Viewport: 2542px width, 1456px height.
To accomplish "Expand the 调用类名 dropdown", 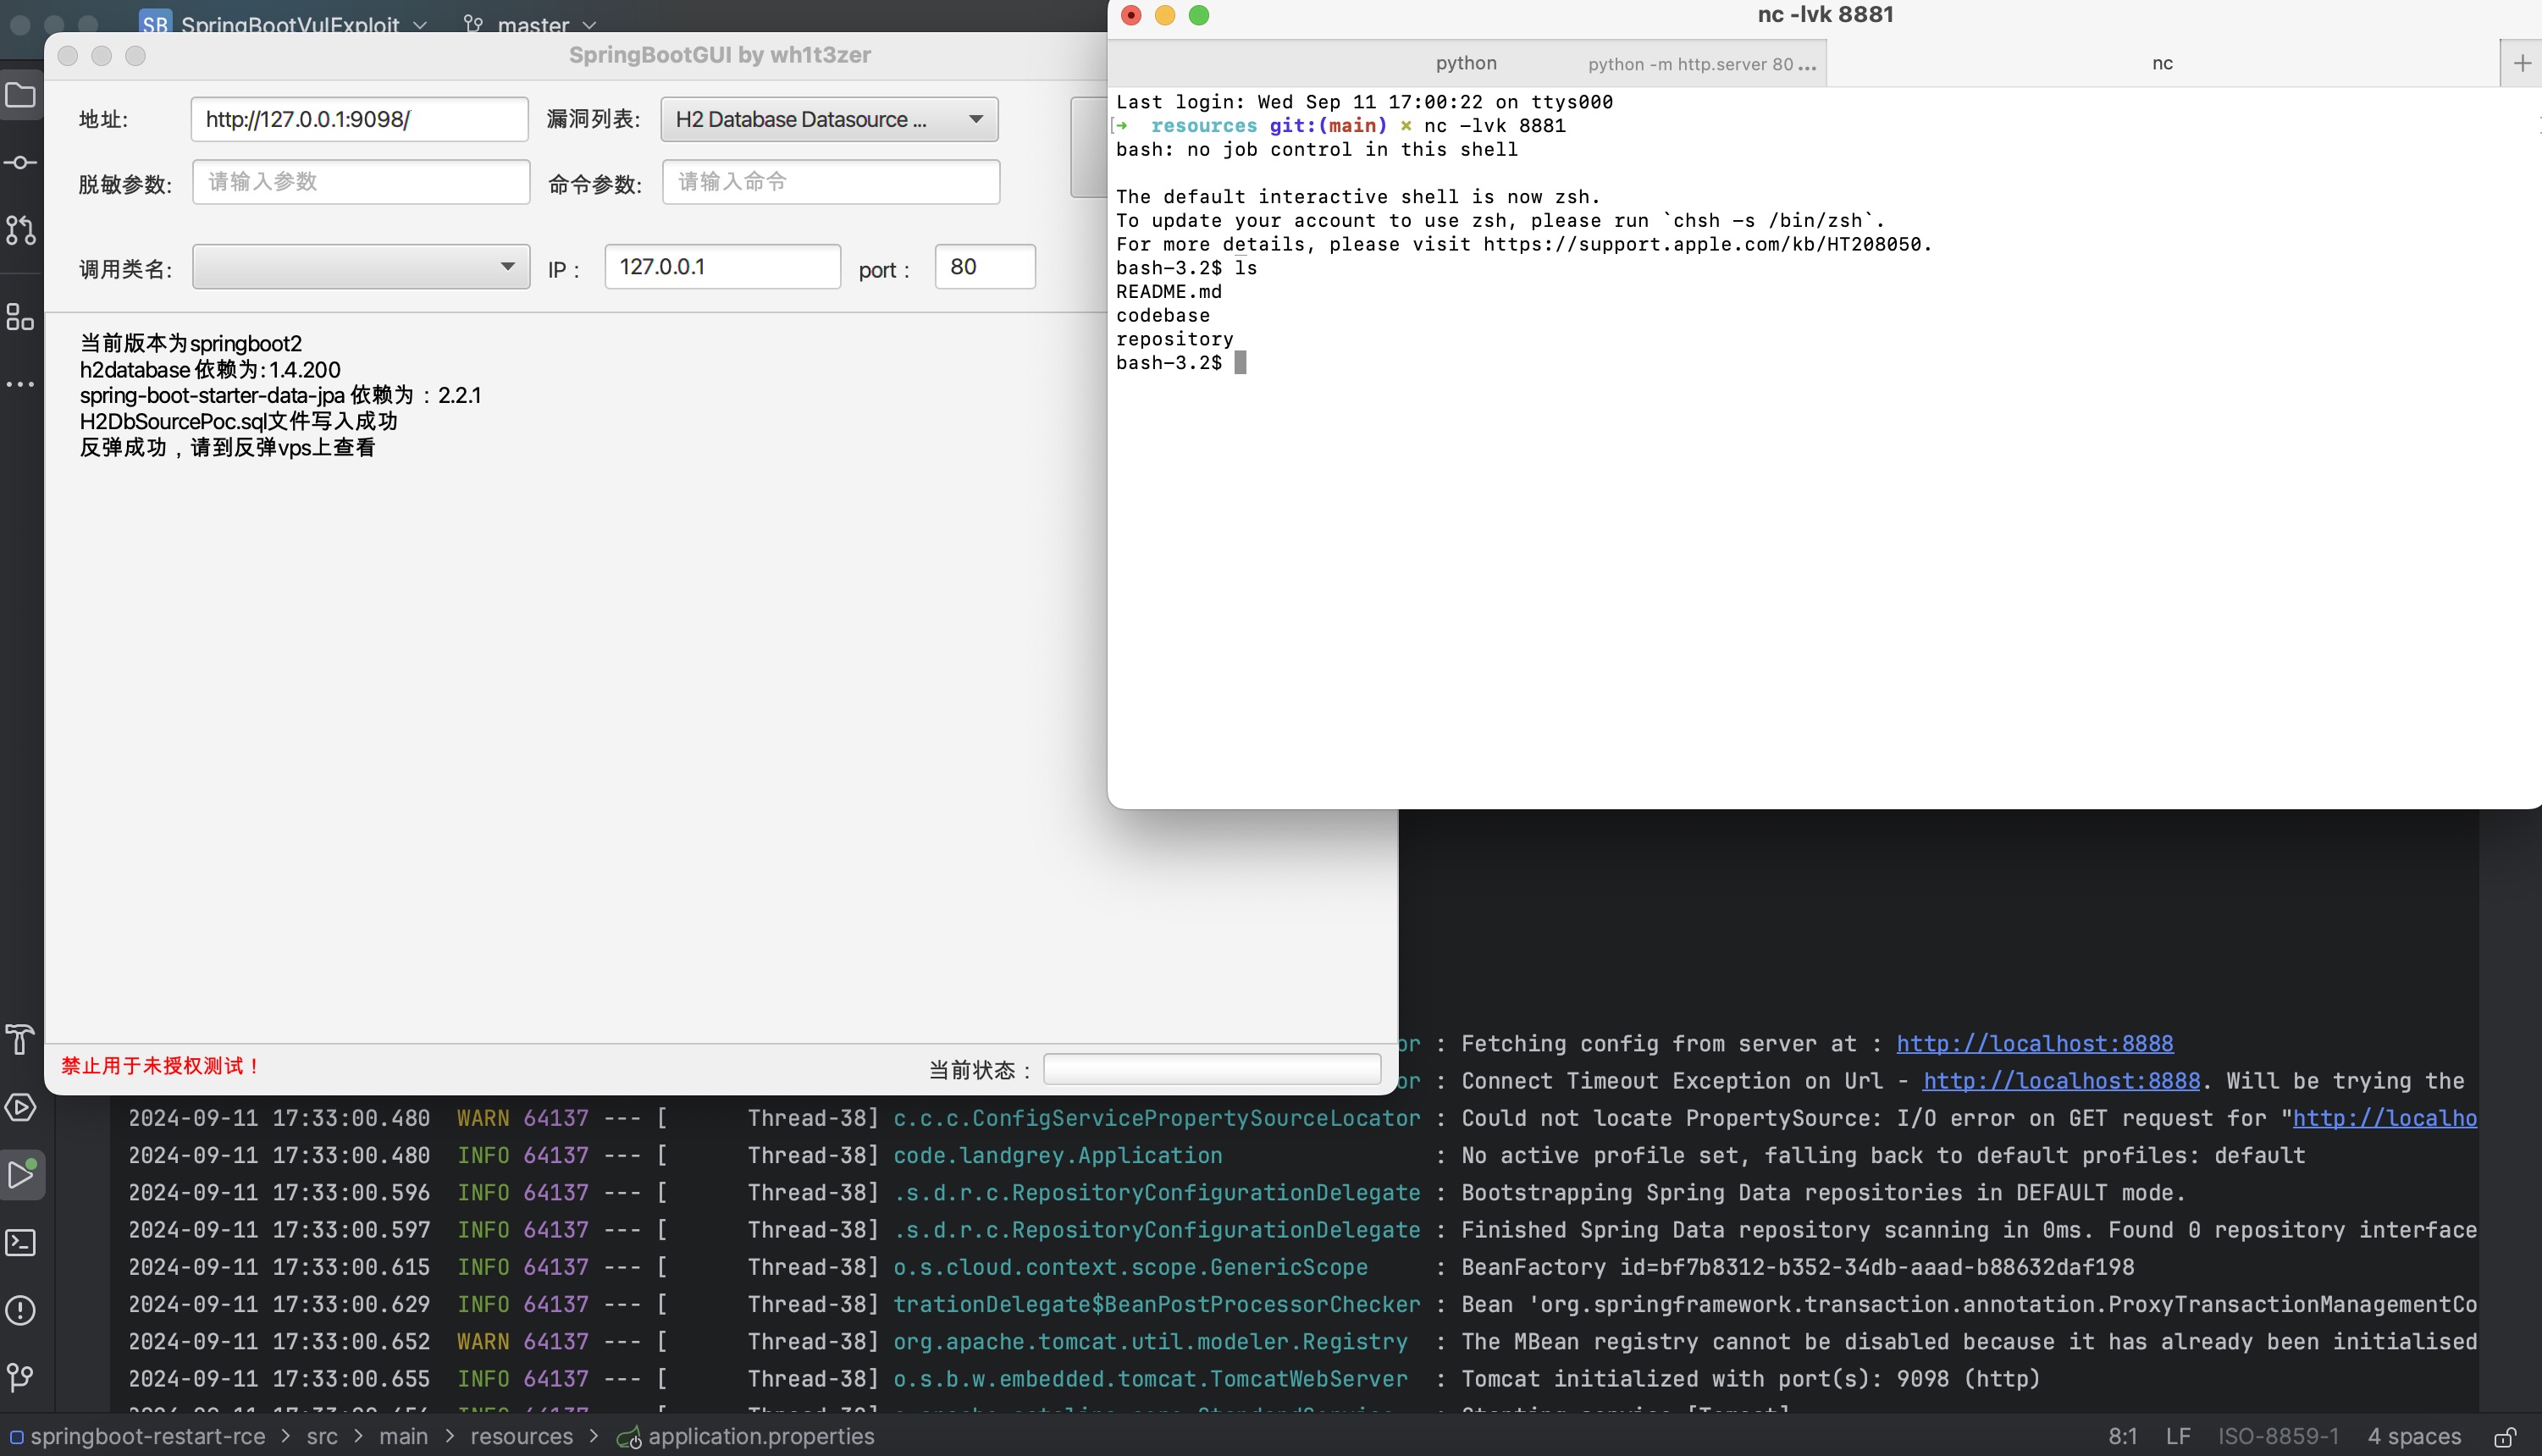I will click(x=361, y=267).
